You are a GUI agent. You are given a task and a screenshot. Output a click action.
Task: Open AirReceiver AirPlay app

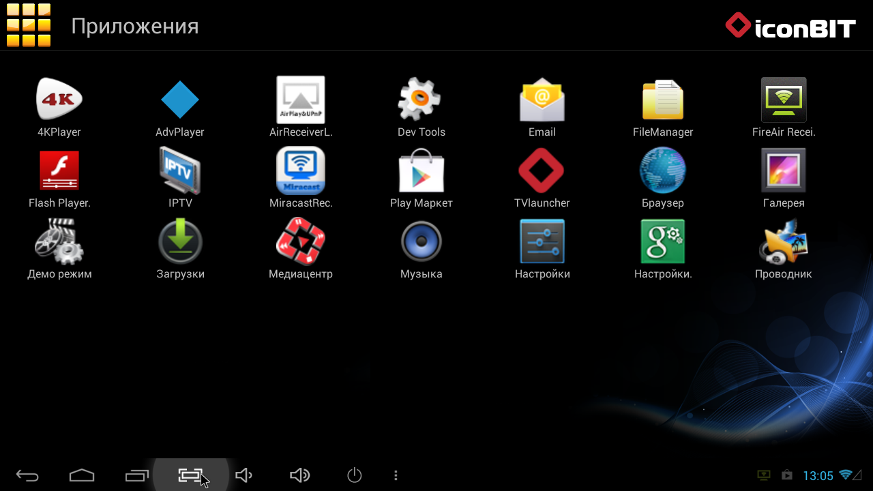click(301, 100)
